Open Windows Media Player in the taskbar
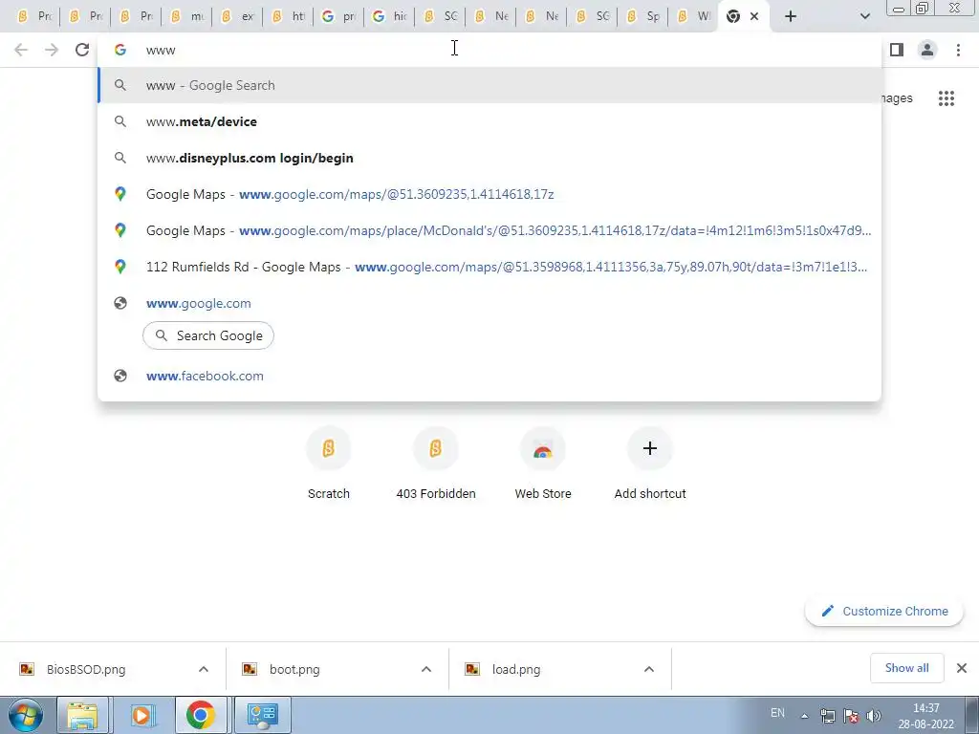The width and height of the screenshot is (979, 734). click(x=142, y=715)
